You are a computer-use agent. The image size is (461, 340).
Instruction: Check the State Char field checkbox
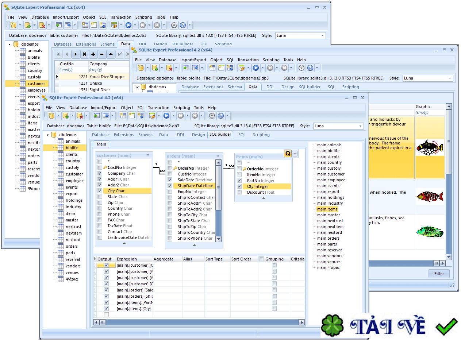[x=100, y=197]
